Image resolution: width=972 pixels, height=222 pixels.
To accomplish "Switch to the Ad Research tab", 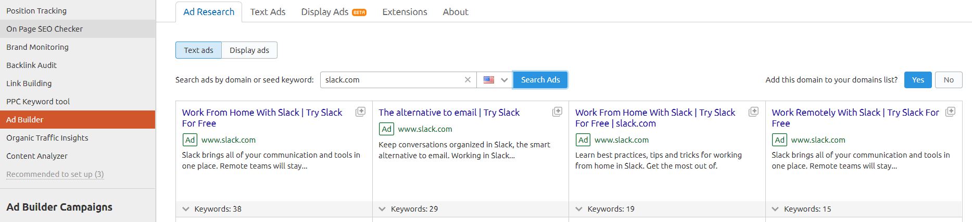I will coord(209,12).
